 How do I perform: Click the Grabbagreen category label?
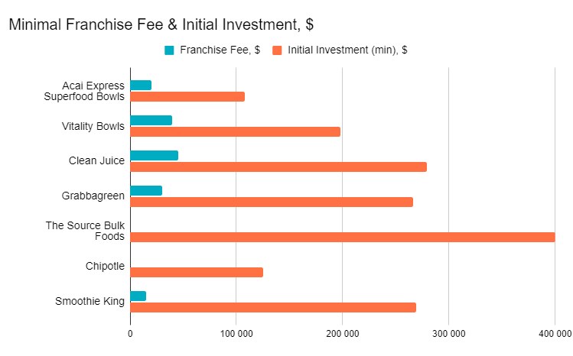(93, 196)
